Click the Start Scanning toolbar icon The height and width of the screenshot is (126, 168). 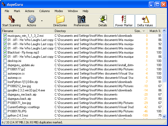click(x=12, y=19)
